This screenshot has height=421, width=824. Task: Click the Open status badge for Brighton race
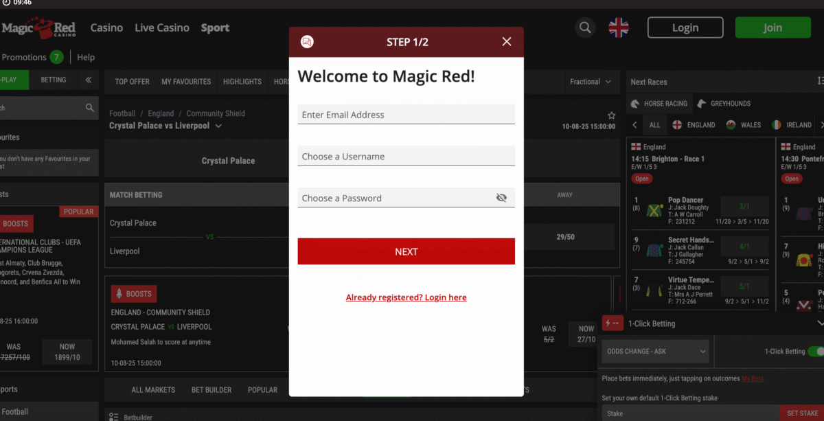pos(641,179)
